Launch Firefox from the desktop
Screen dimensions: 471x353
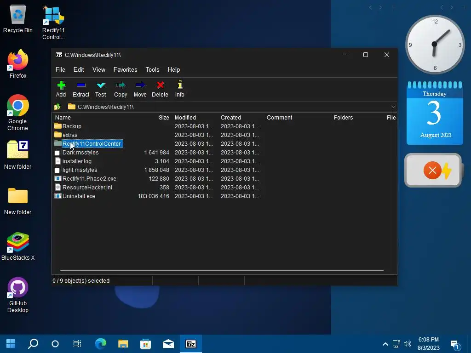18,64
